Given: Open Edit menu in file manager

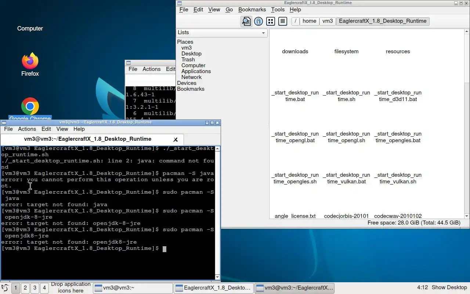Looking at the screenshot, I should point(198,10).
